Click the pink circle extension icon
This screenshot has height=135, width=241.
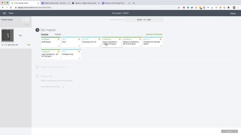tap(196, 7)
